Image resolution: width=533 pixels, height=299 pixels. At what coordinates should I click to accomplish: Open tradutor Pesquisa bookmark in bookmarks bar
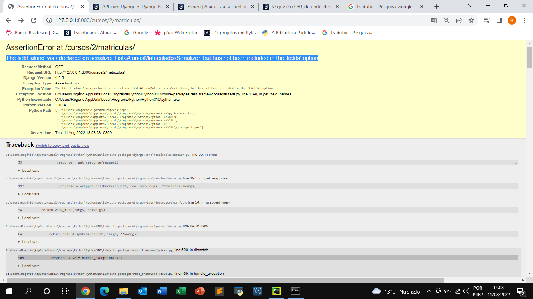(x=348, y=33)
